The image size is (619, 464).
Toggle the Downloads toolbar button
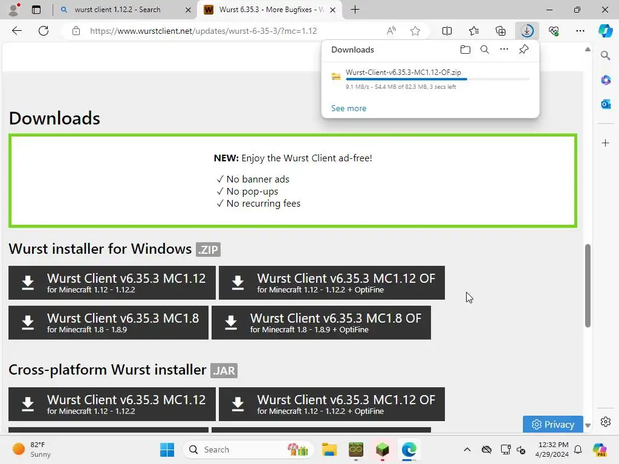point(527,31)
